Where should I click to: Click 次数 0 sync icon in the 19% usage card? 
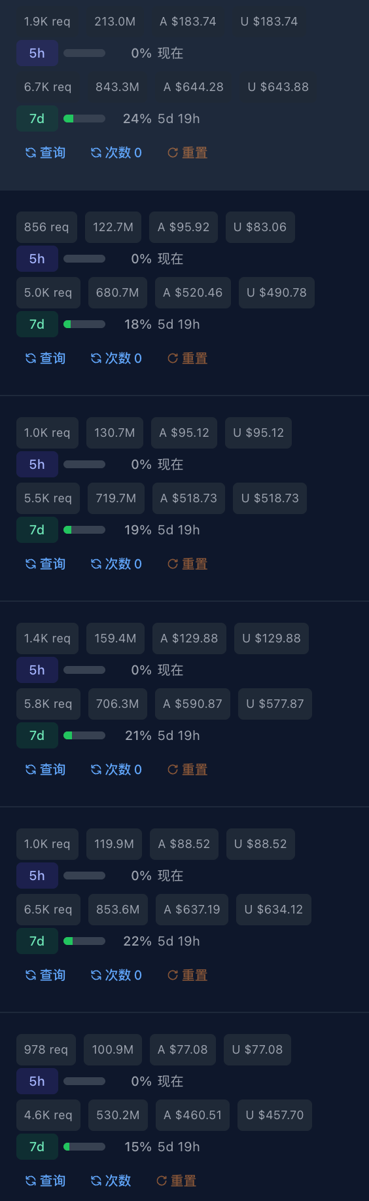click(x=96, y=564)
